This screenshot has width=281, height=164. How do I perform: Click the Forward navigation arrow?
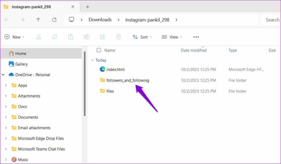click(x=22, y=20)
